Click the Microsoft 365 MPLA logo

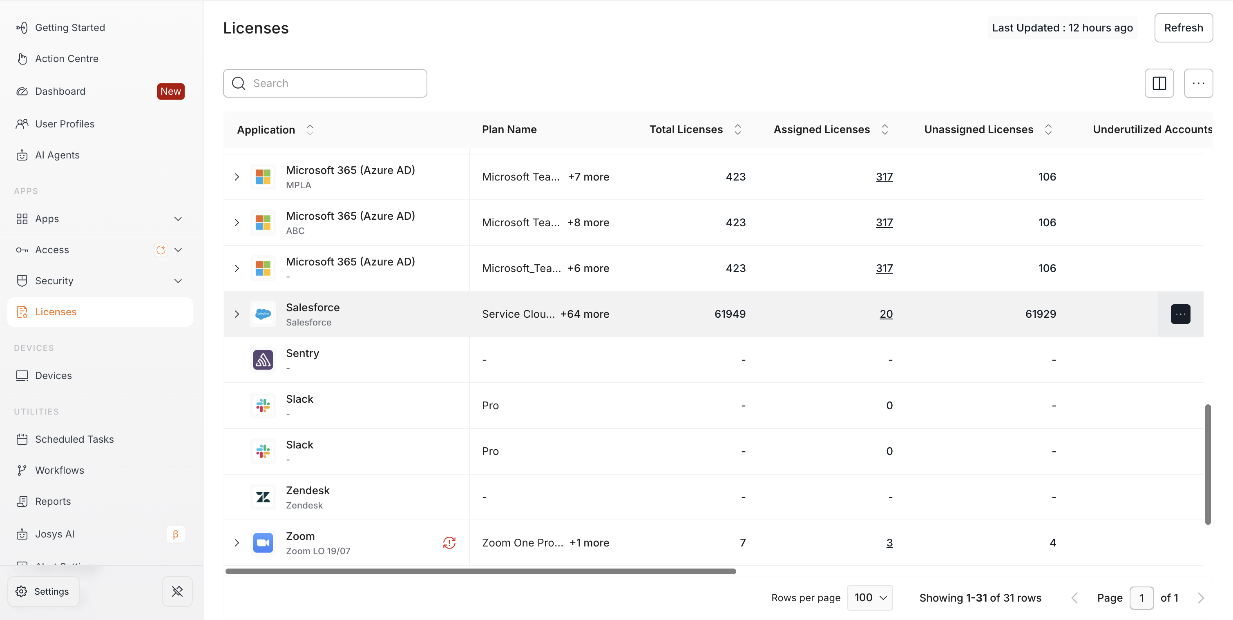coord(263,177)
